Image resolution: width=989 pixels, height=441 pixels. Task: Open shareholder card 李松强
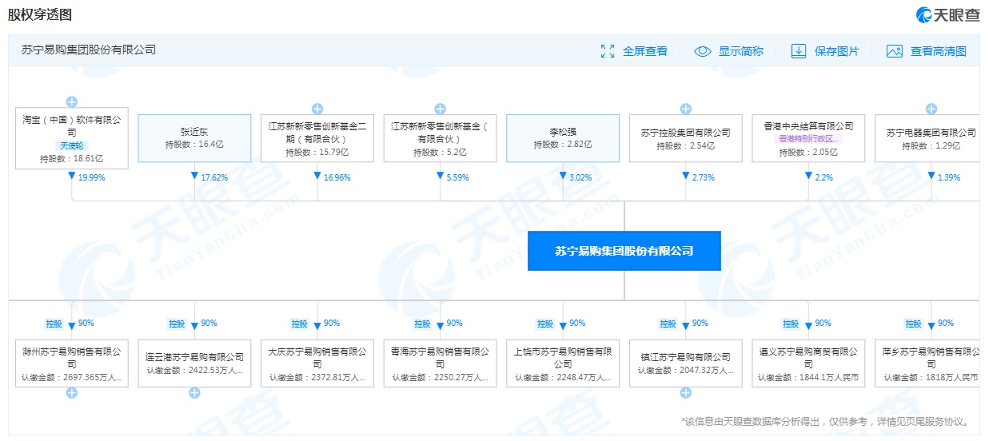coord(563,138)
